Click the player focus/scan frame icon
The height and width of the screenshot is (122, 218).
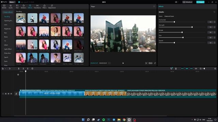click(x=146, y=63)
